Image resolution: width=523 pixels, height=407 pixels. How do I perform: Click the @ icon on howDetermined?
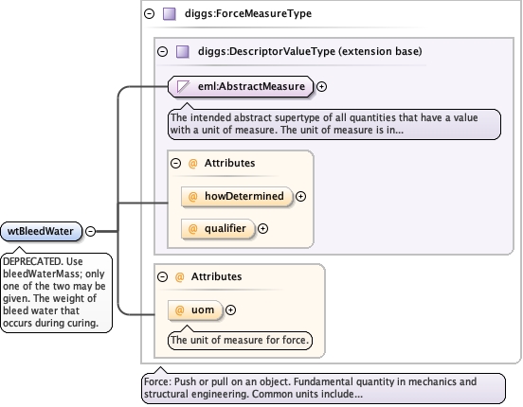(x=192, y=196)
